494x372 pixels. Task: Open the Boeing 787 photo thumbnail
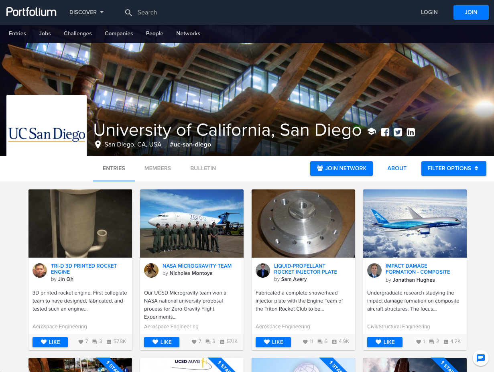pos(415,224)
